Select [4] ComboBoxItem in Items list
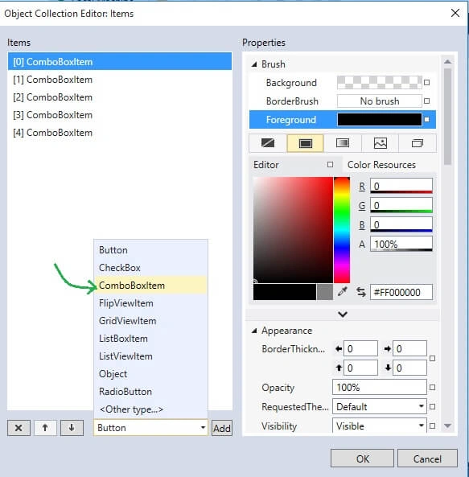Image resolution: width=469 pixels, height=477 pixels. pyautogui.click(x=120, y=133)
